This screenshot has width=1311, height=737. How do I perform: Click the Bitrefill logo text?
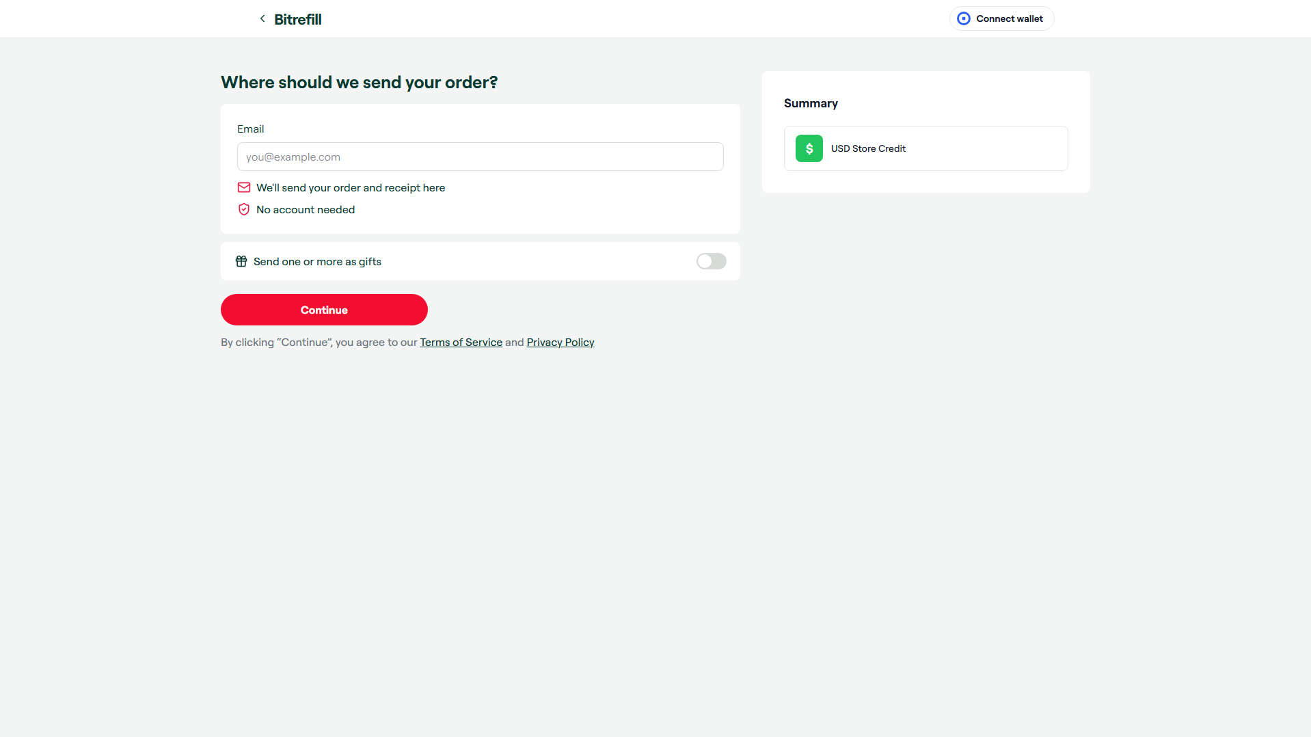pos(298,19)
